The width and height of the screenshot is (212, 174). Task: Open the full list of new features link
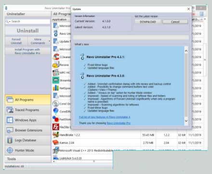(x=105, y=117)
